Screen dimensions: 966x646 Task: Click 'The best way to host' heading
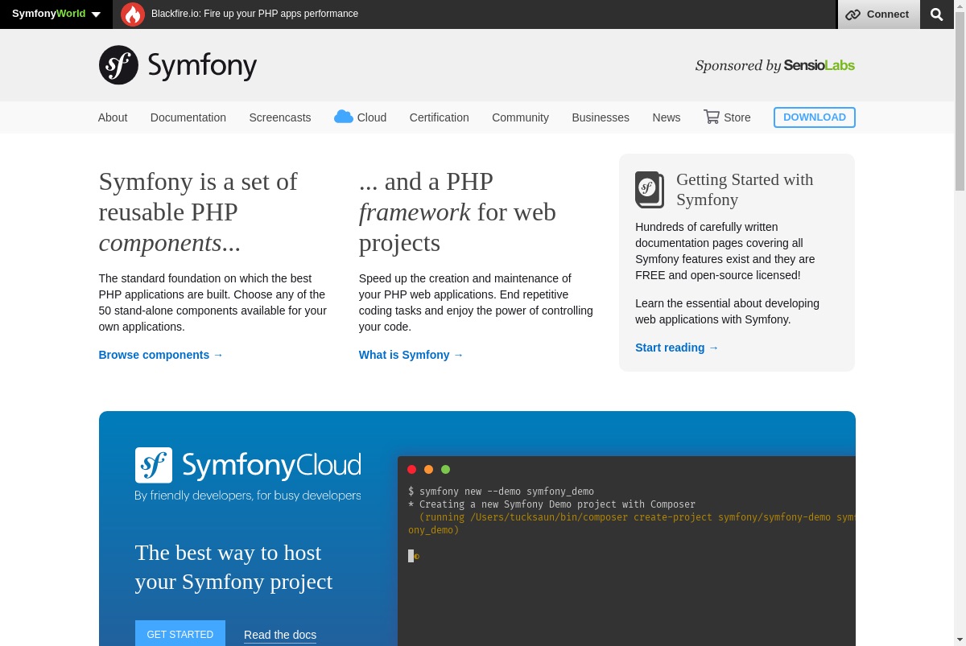point(233,567)
